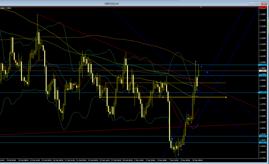Click the 7 Mar 16:00 time label

pos(174,161)
